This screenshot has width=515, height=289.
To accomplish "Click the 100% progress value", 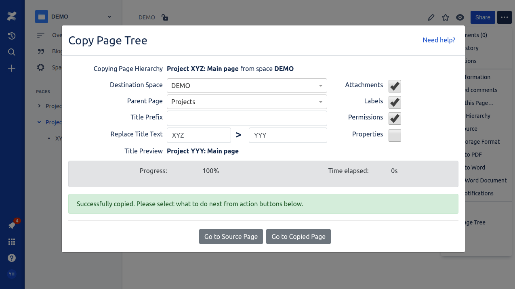I will point(211,171).
